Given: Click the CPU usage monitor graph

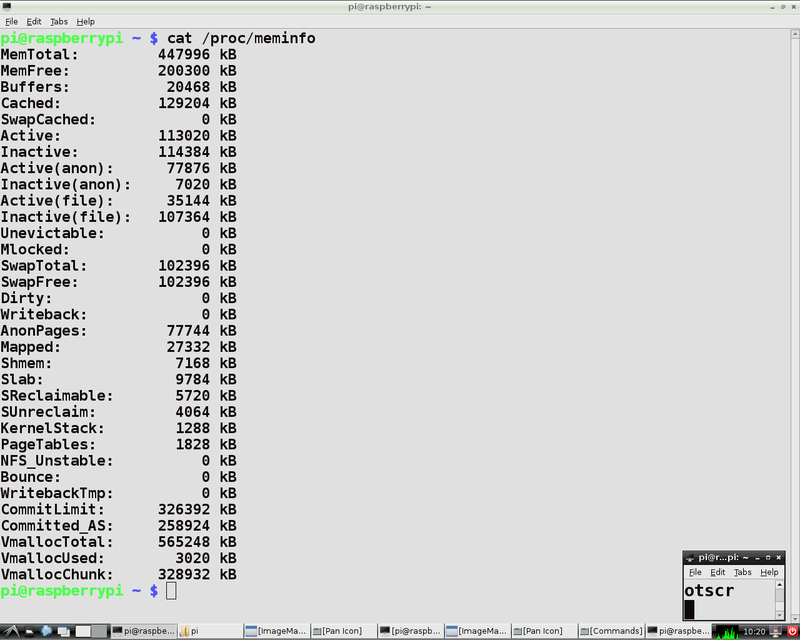Looking at the screenshot, I should tap(727, 631).
